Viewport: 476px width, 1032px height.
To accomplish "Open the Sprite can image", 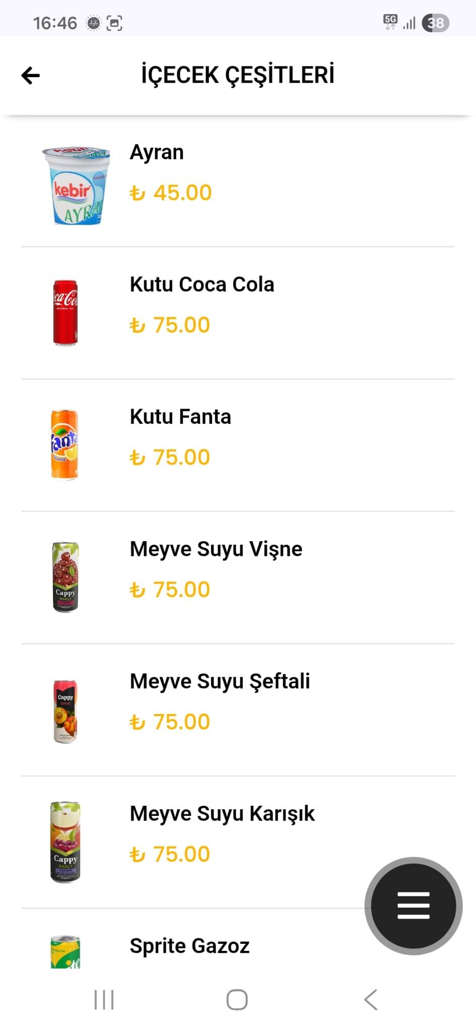I will (65, 952).
